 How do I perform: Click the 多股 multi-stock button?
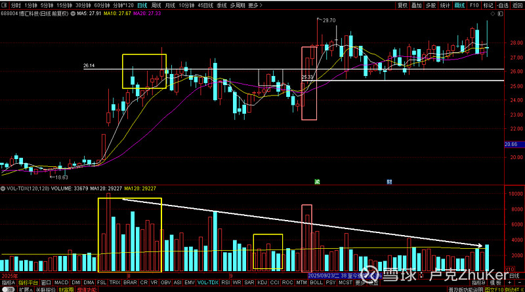[430, 5]
